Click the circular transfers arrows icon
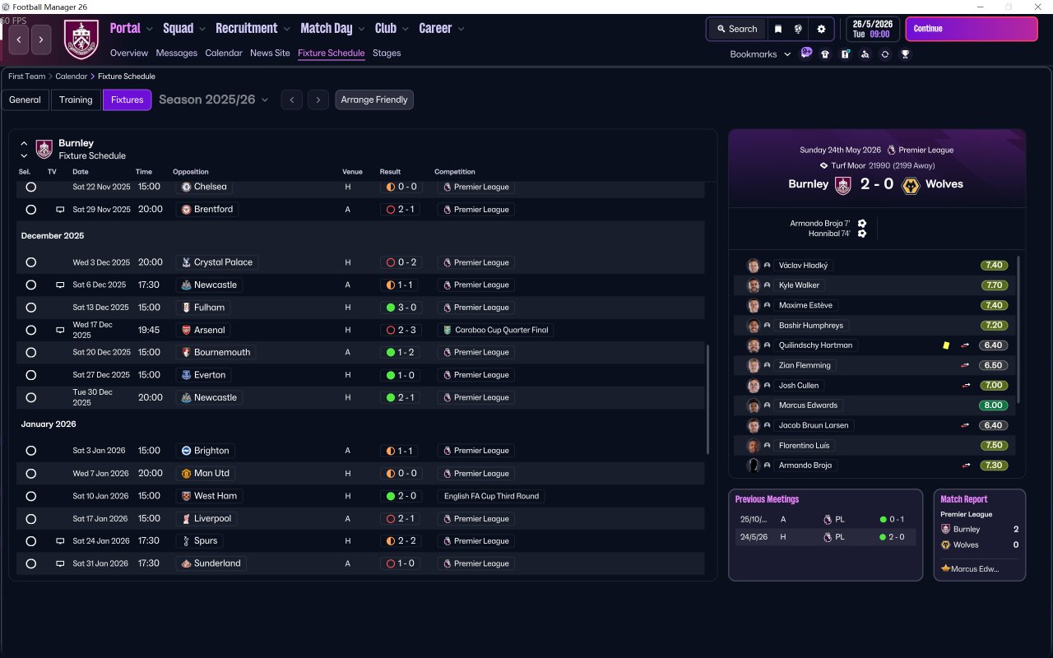 tap(884, 54)
